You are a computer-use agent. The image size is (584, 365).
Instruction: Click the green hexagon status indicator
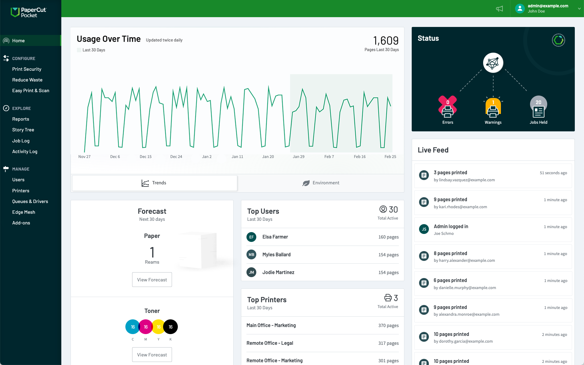pyautogui.click(x=558, y=40)
